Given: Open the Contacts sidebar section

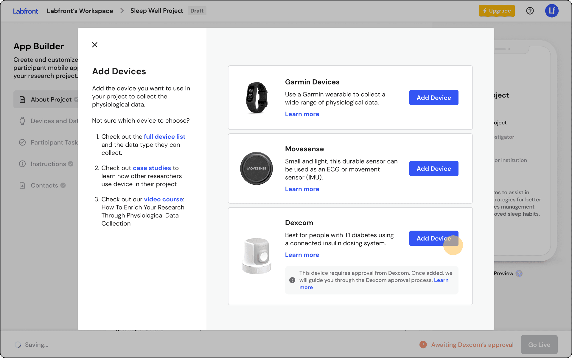Looking at the screenshot, I should (x=44, y=185).
